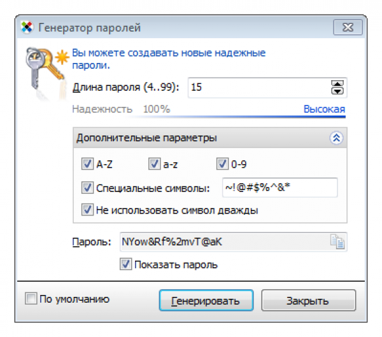Image resolution: width=382 pixels, height=337 pixels.
Task: Collapse Дополнительные параметры with chevron icon
Action: pos(336,138)
